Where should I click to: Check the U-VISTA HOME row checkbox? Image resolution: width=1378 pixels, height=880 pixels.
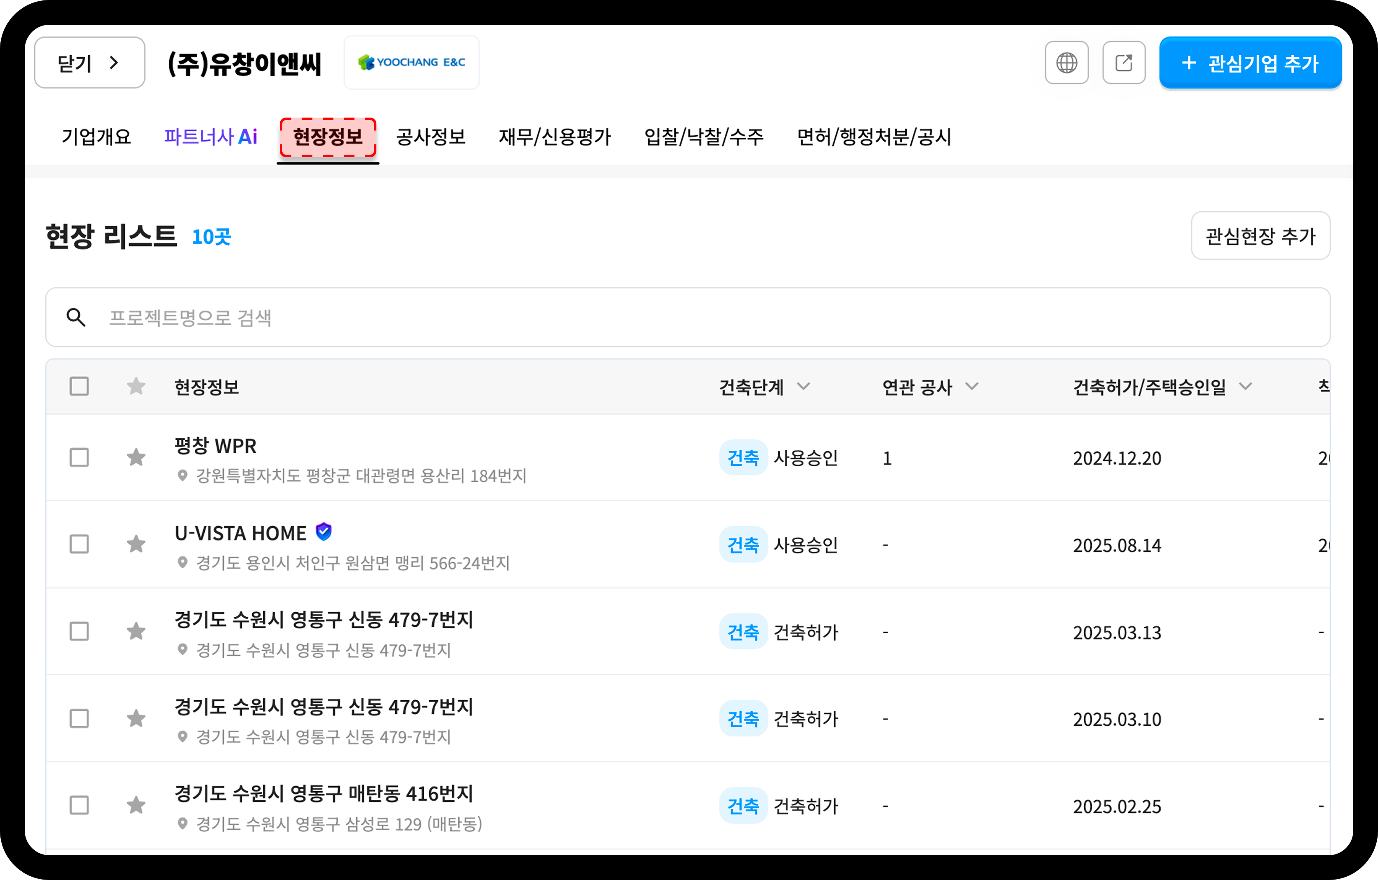[x=79, y=544]
